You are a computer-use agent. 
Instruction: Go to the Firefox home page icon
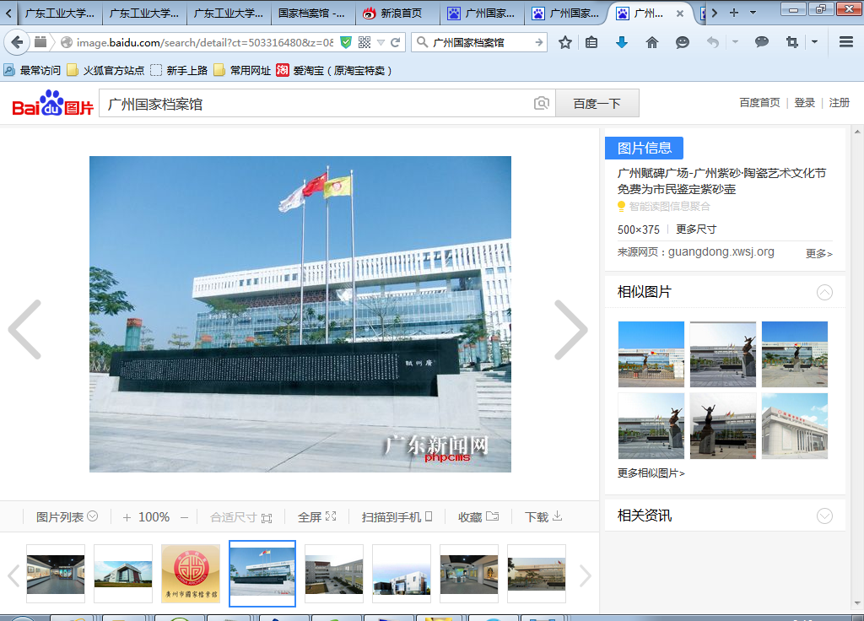click(651, 42)
